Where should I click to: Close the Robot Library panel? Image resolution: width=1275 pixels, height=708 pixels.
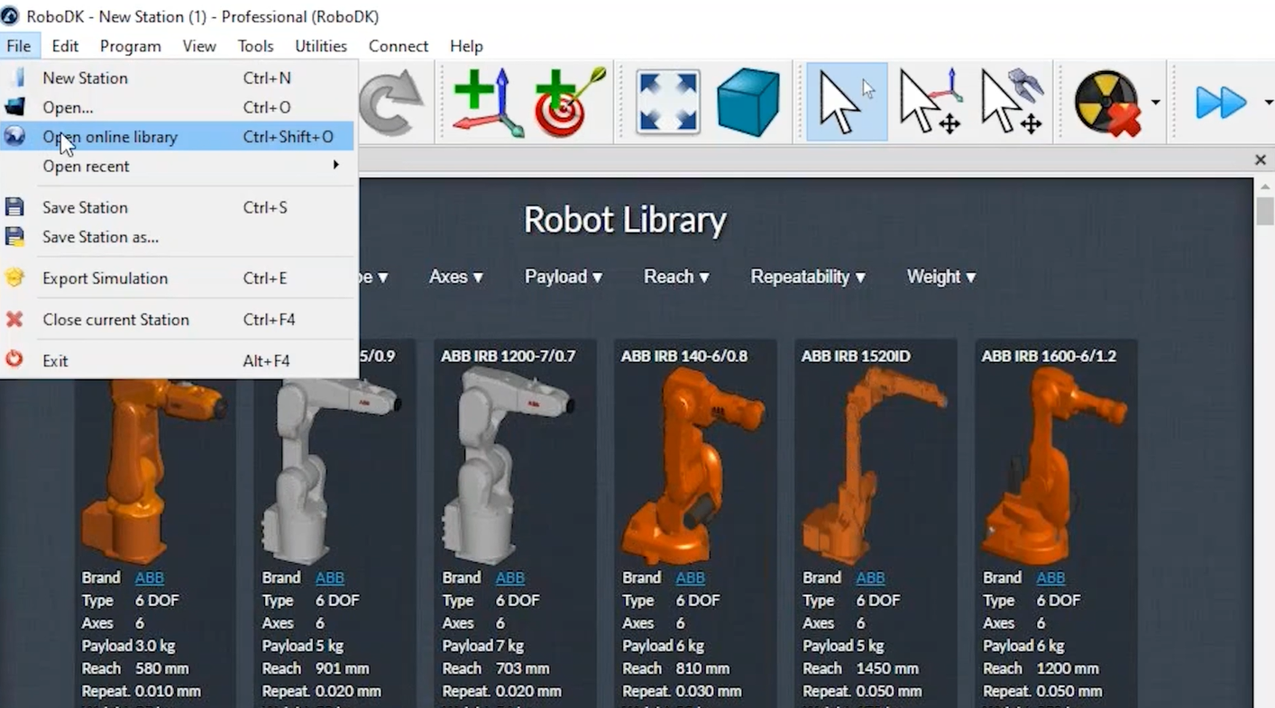pos(1260,159)
